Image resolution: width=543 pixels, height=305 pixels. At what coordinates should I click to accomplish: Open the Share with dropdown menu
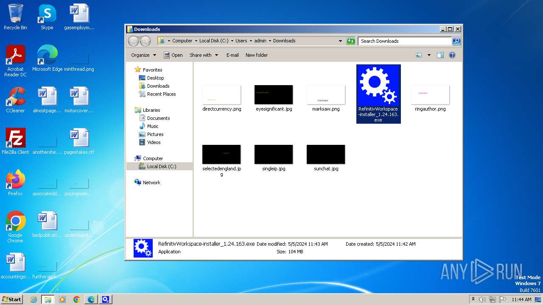pos(204,55)
